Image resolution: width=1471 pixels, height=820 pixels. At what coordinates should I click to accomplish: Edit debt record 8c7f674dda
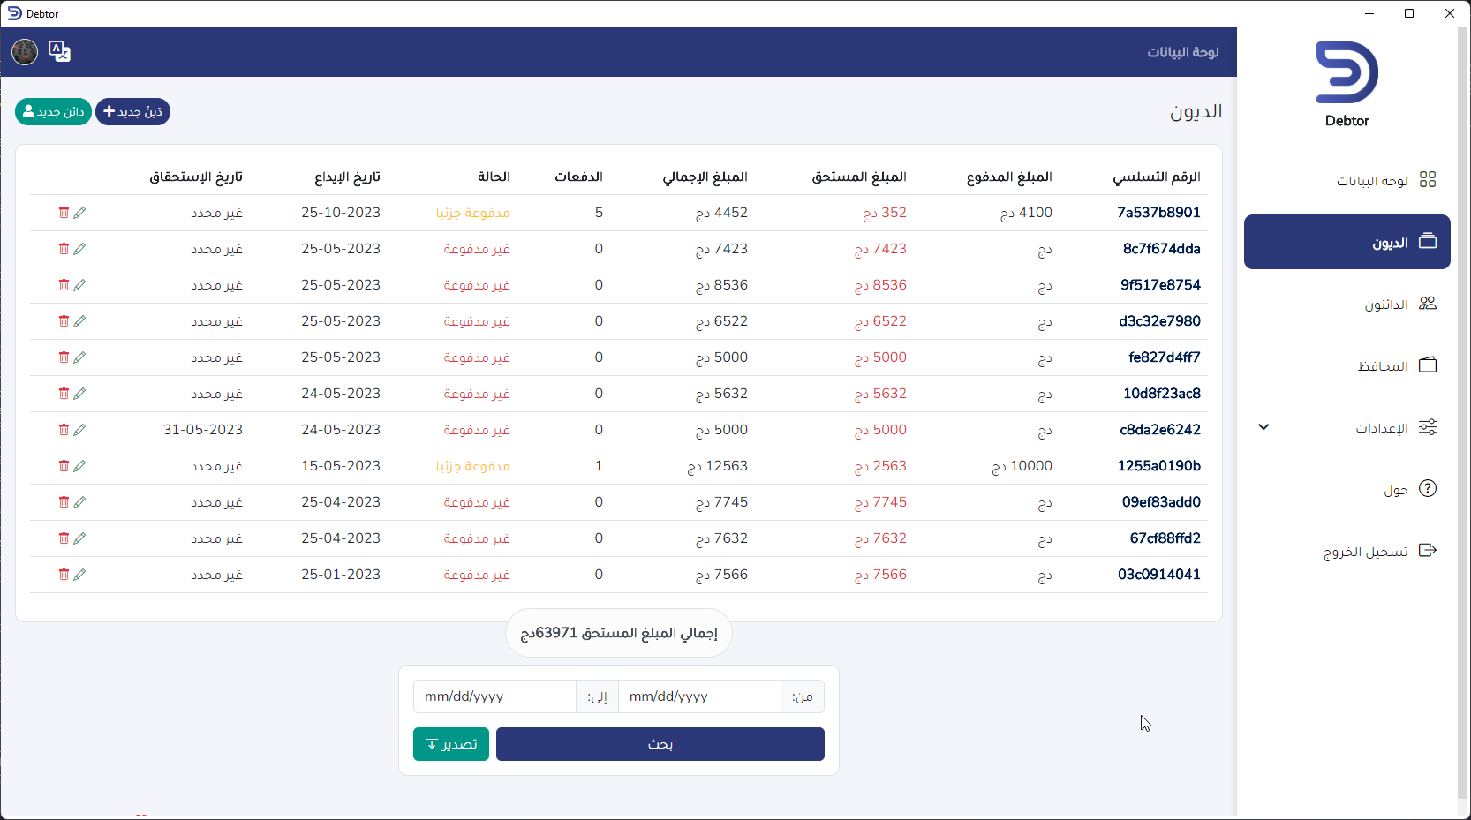[x=79, y=249]
